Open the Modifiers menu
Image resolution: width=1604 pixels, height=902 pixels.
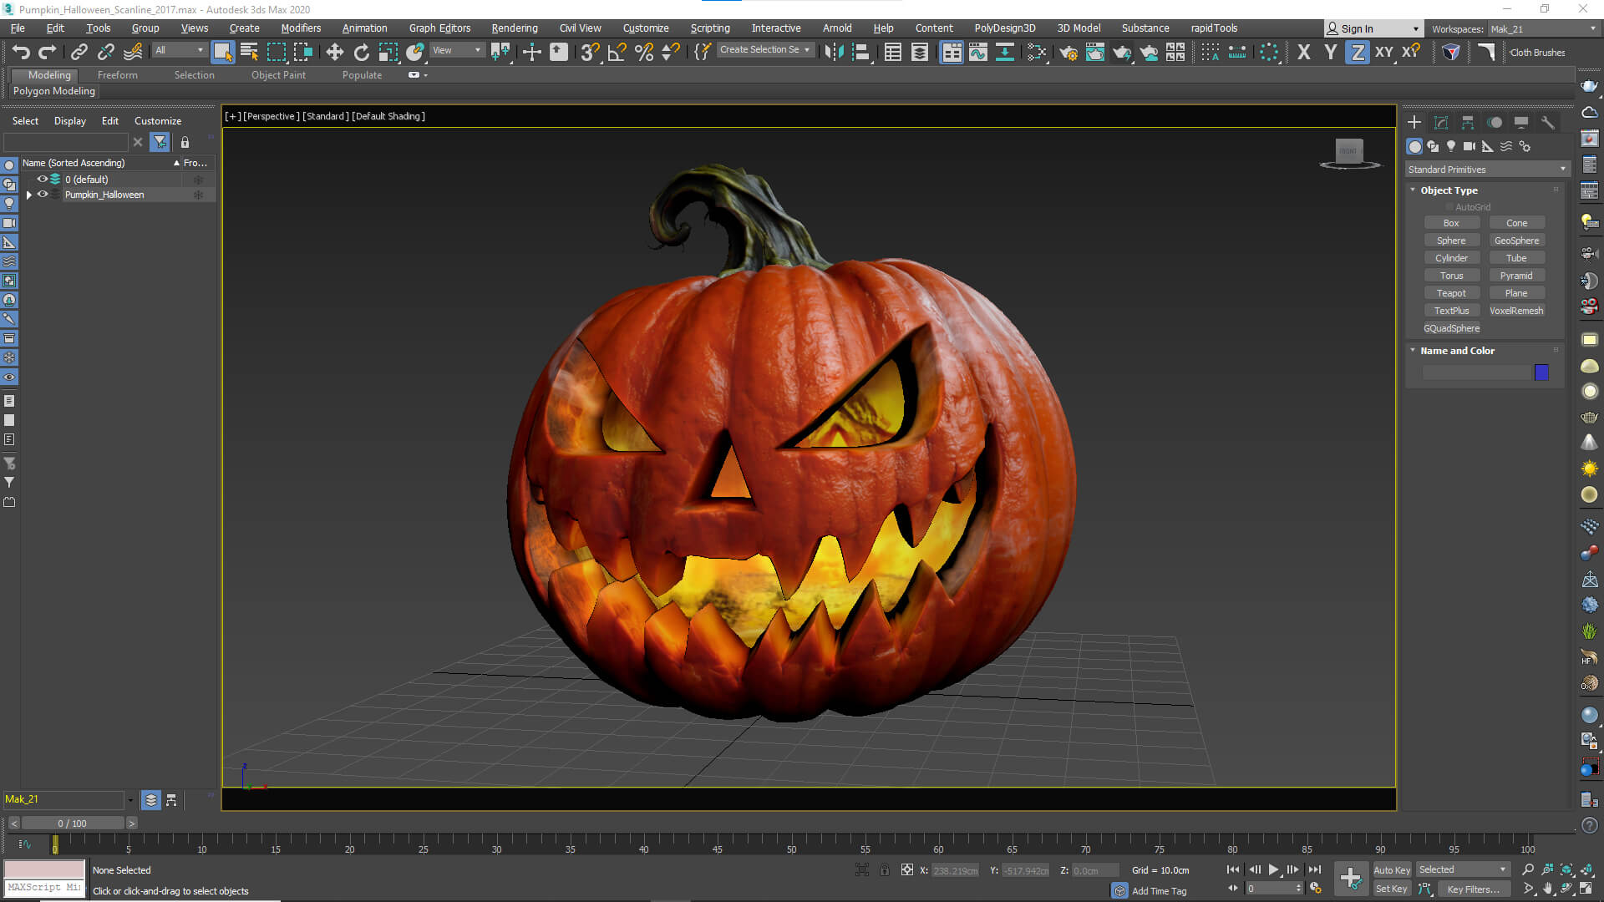pos(301,28)
